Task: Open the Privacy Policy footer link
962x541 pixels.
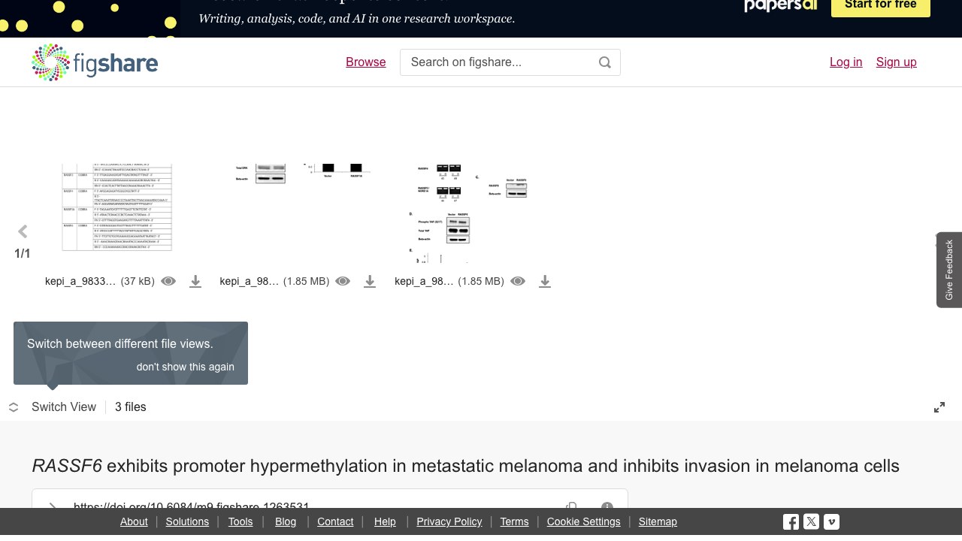Action: 449,521
